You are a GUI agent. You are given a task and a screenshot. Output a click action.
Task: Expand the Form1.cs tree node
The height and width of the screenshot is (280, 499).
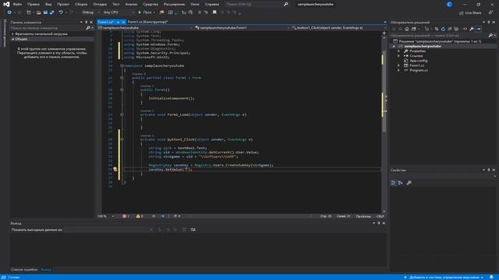[x=398, y=65]
